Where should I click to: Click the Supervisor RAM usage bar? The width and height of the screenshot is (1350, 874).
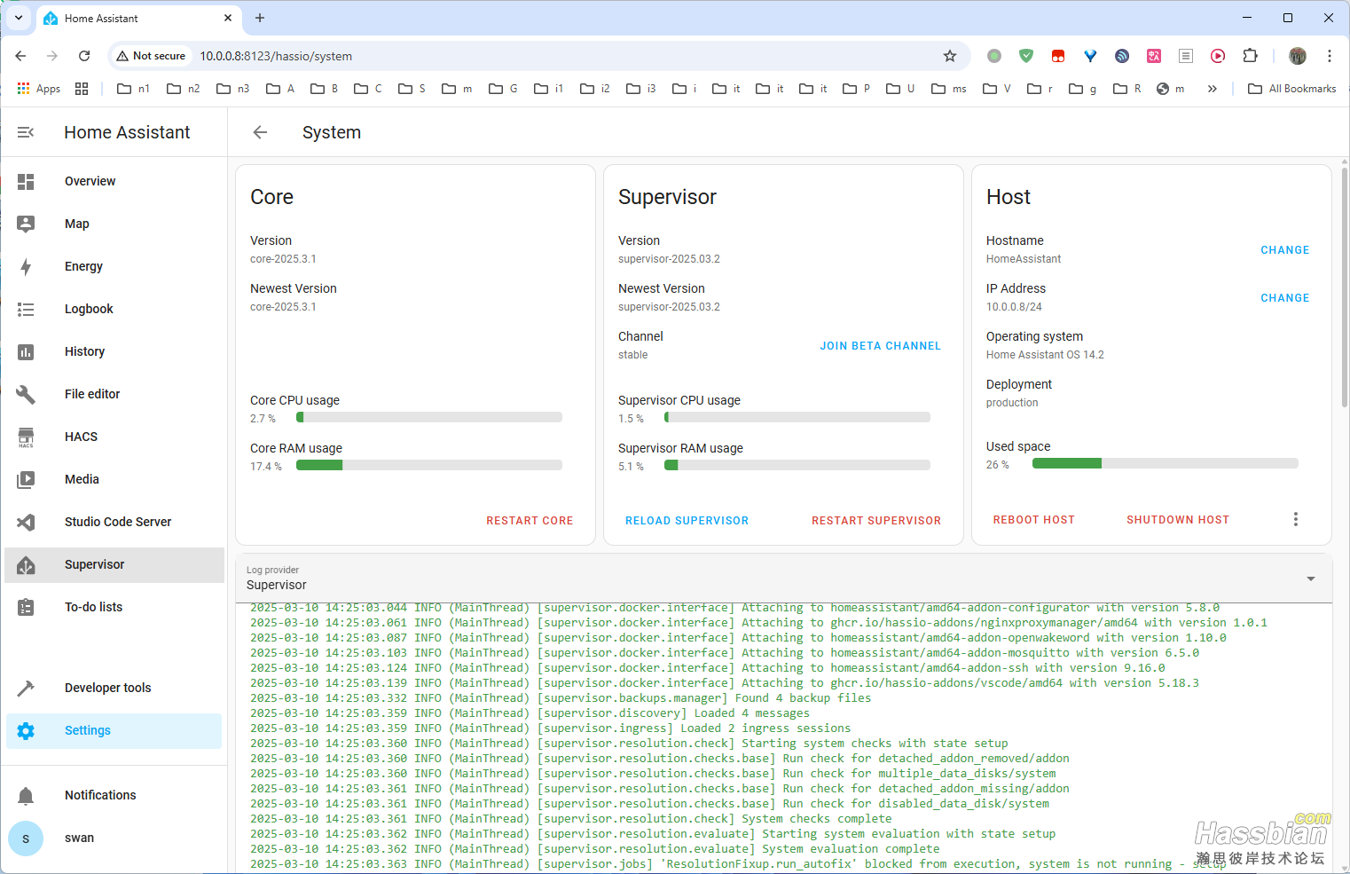pos(797,465)
